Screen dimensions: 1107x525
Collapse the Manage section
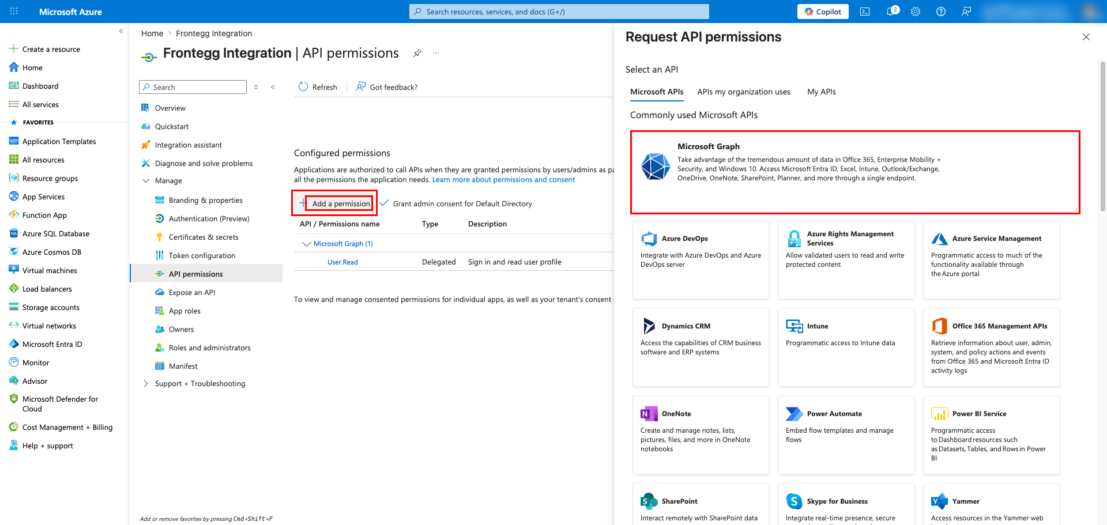(146, 181)
